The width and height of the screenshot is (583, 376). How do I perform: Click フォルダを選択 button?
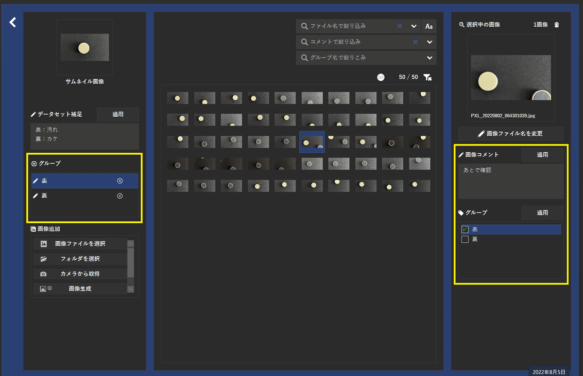pos(80,259)
